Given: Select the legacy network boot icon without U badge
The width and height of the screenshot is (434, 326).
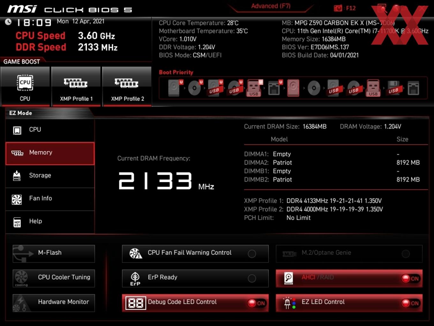Looking at the screenshot, I should [x=413, y=89].
